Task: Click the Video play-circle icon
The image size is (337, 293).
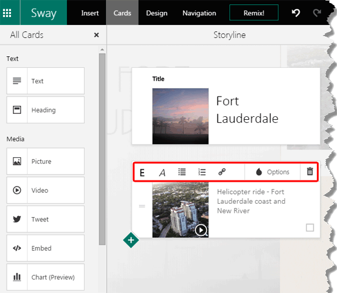Action: 17,190
